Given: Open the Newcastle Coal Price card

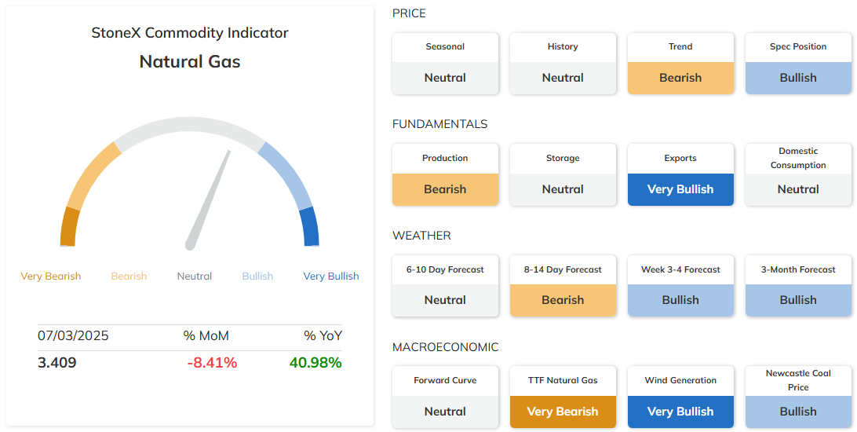Looking at the screenshot, I should point(798,397).
